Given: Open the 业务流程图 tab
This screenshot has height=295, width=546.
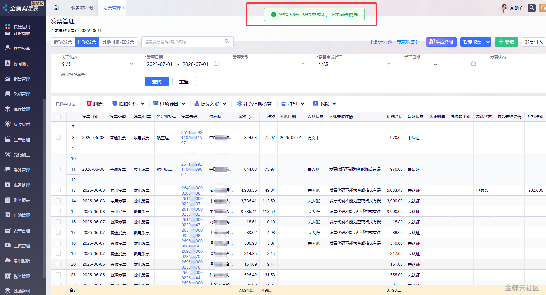Looking at the screenshot, I should coord(82,8).
